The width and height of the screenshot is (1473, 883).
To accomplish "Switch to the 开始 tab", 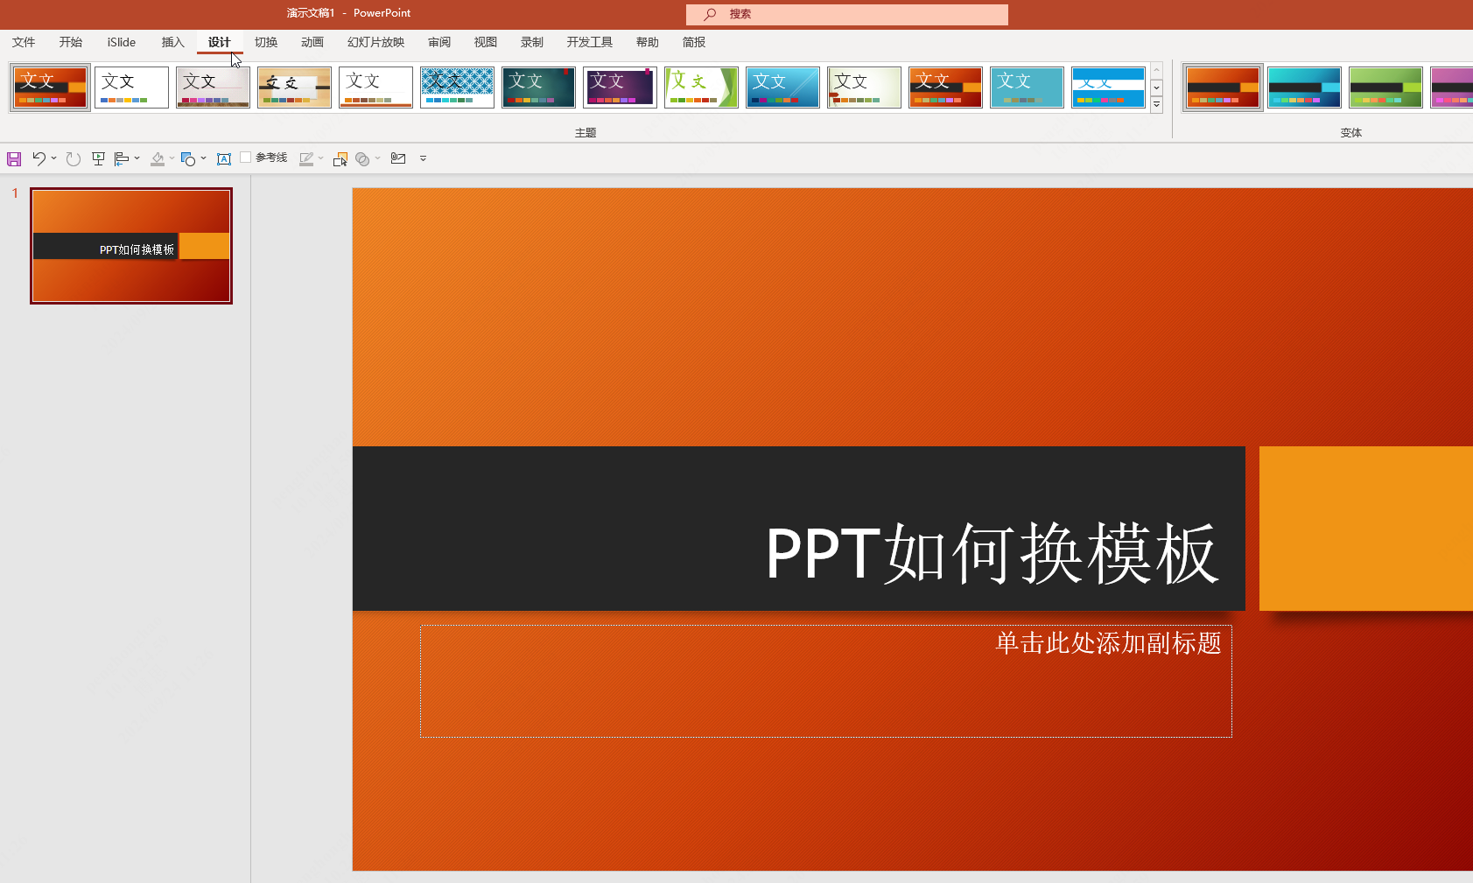I will point(71,42).
